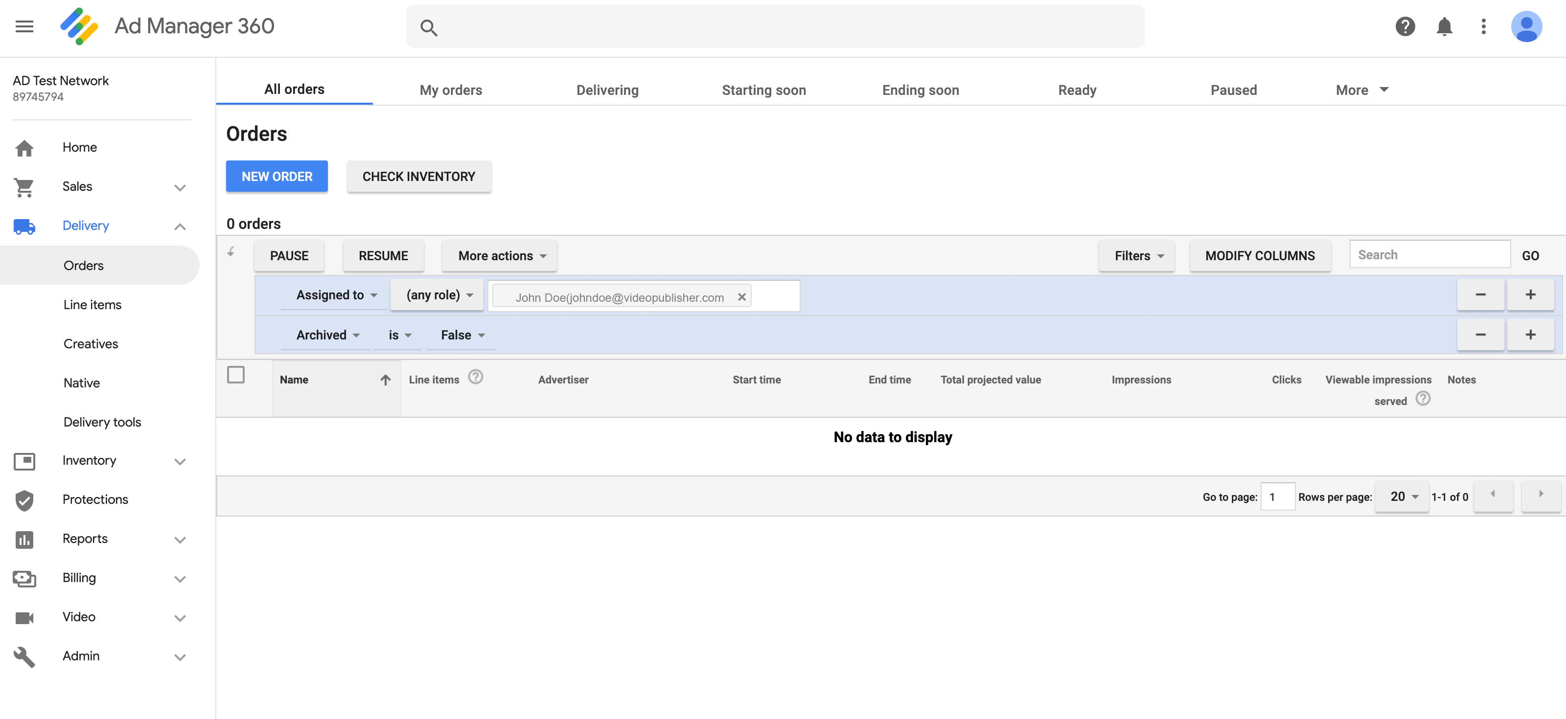Open the More actions dropdown

(499, 256)
